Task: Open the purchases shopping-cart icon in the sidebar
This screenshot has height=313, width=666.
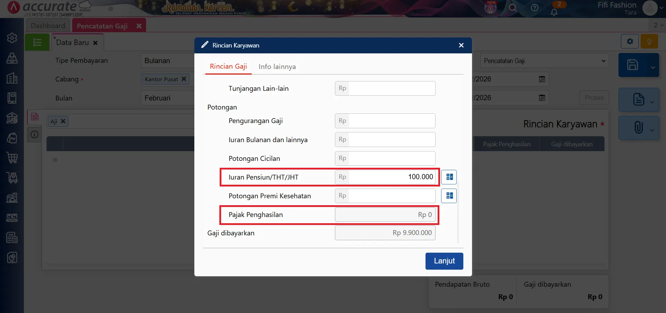Action: [x=12, y=158]
